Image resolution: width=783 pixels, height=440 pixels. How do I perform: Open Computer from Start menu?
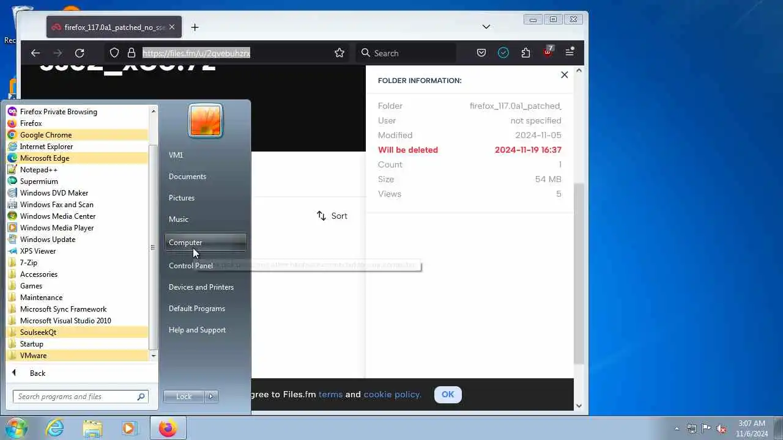(206, 243)
